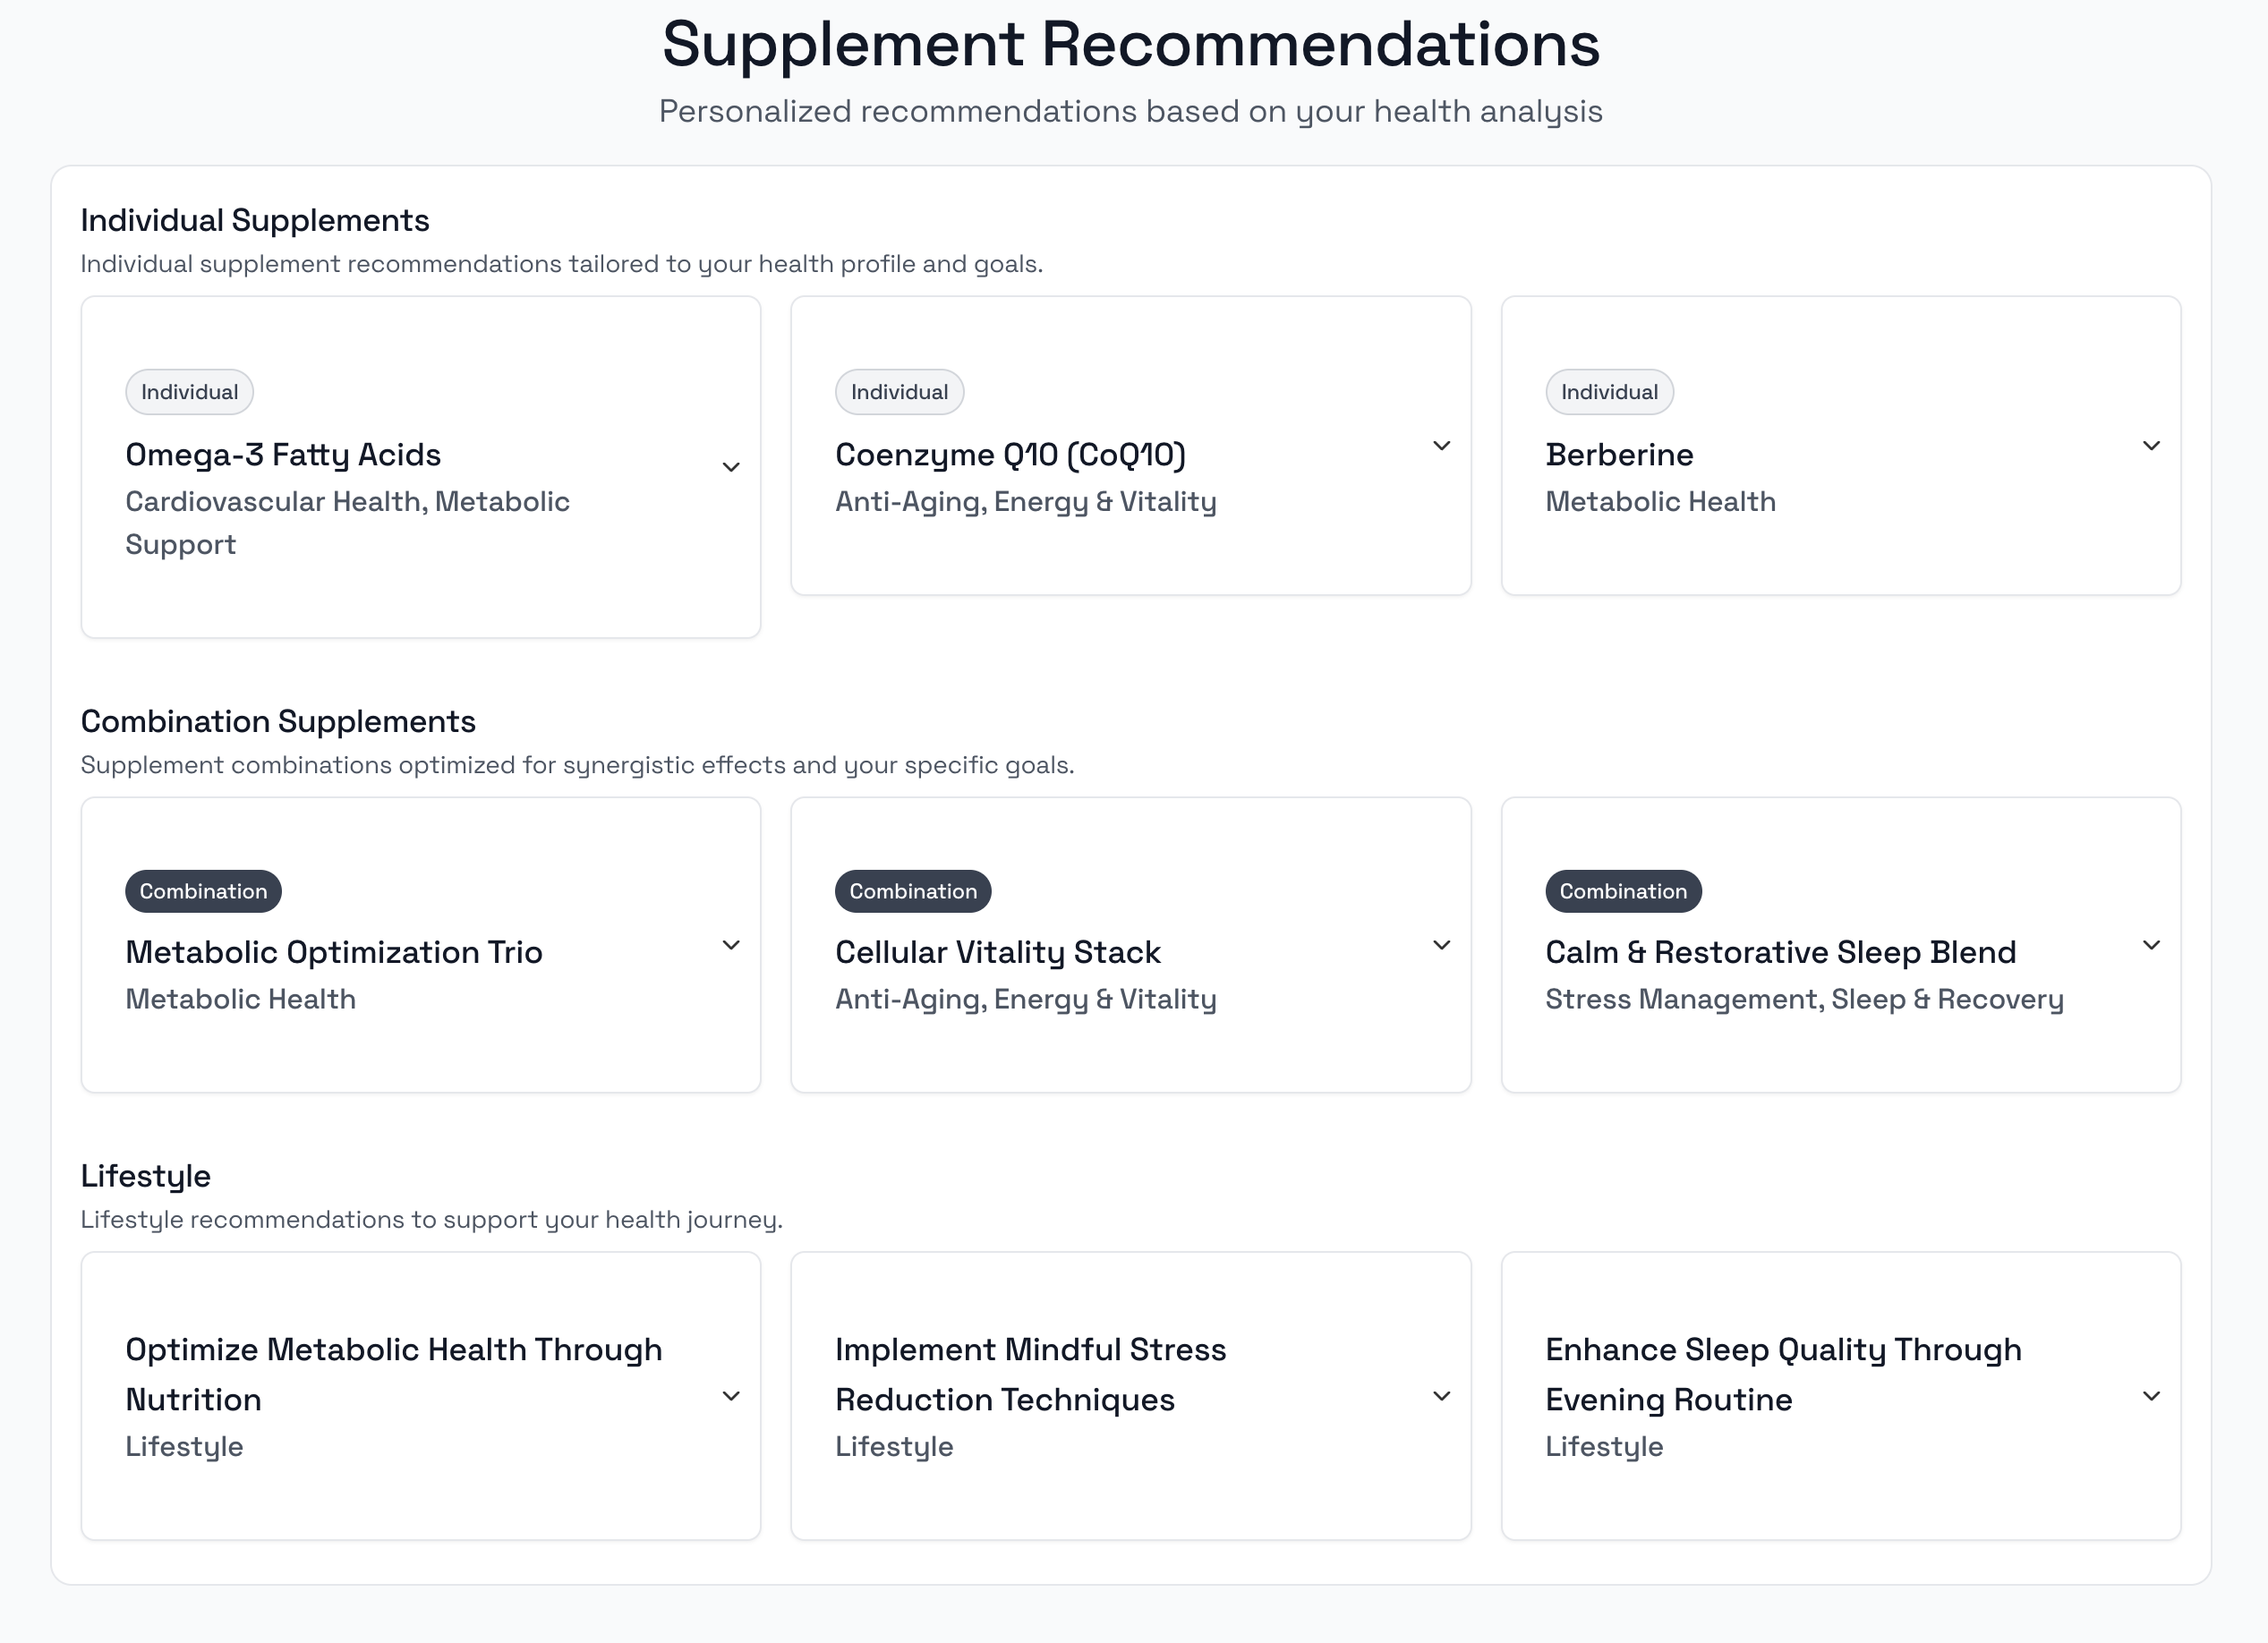
Task: Expand the Omega-3 Fatty Acids card
Action: 731,466
